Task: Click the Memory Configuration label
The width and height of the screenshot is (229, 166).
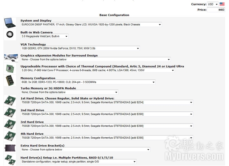Action: [38, 78]
